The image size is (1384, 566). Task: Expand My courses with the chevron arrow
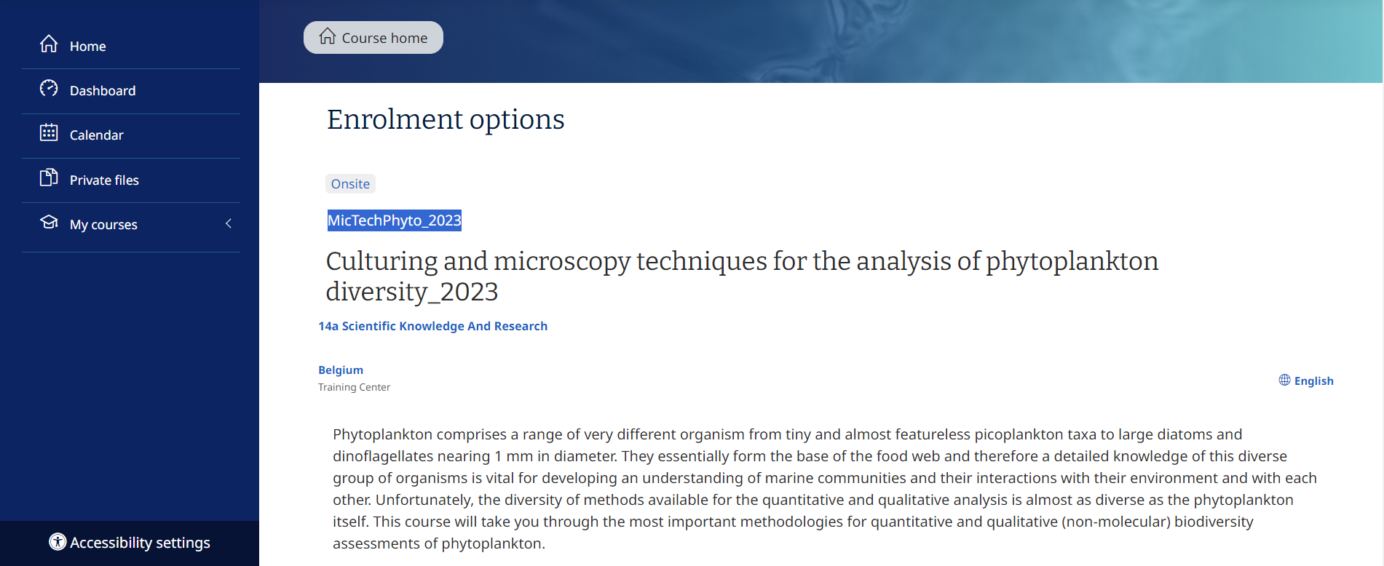tap(229, 224)
